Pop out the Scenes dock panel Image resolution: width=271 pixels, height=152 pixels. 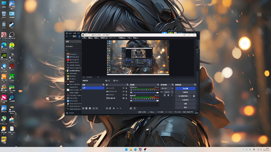coord(103,85)
